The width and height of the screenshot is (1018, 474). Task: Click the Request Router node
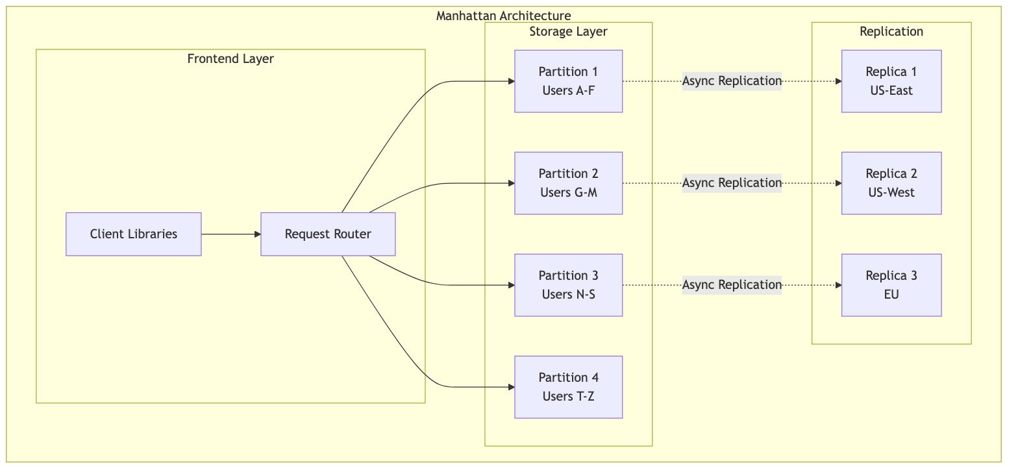328,234
